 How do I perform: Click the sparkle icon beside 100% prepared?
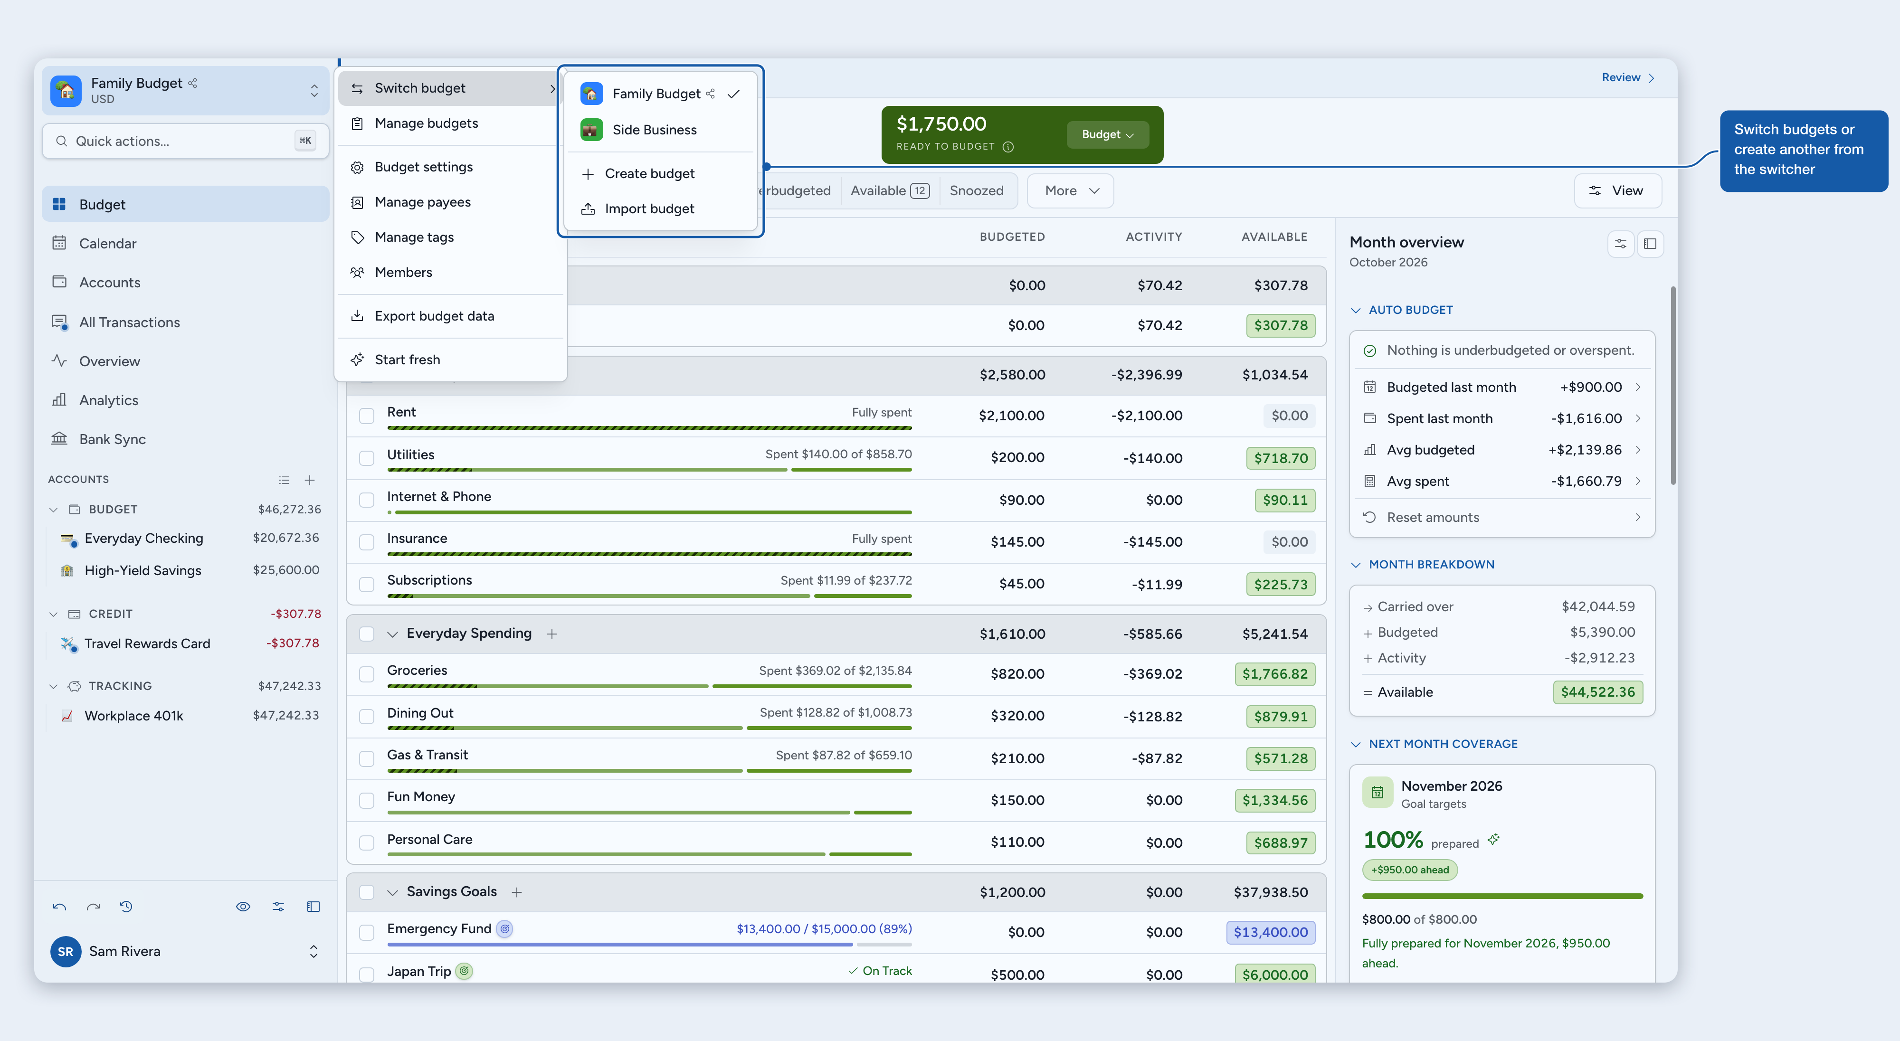[1493, 839]
